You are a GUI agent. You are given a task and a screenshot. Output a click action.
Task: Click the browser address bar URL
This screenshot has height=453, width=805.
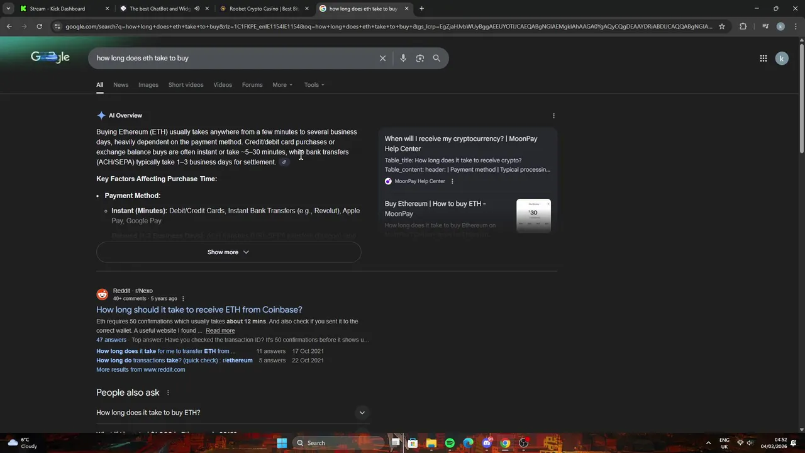(389, 26)
